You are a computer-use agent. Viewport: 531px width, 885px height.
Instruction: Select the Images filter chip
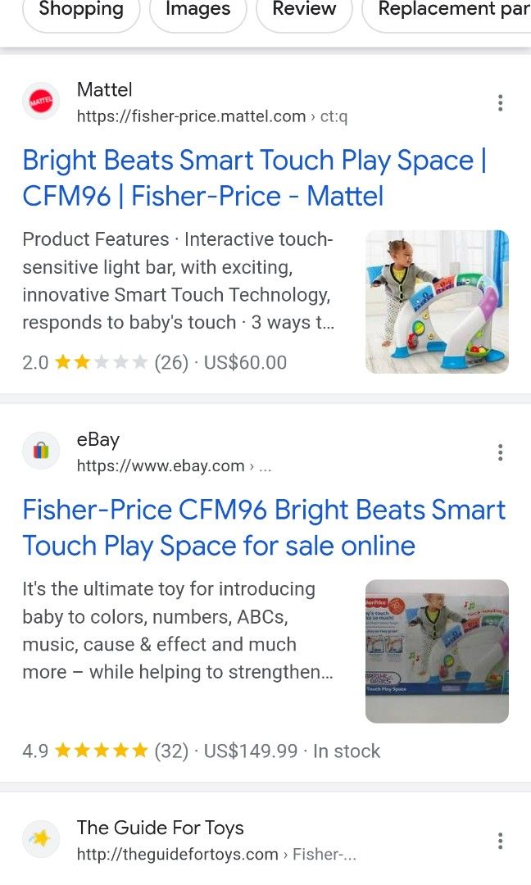198,10
